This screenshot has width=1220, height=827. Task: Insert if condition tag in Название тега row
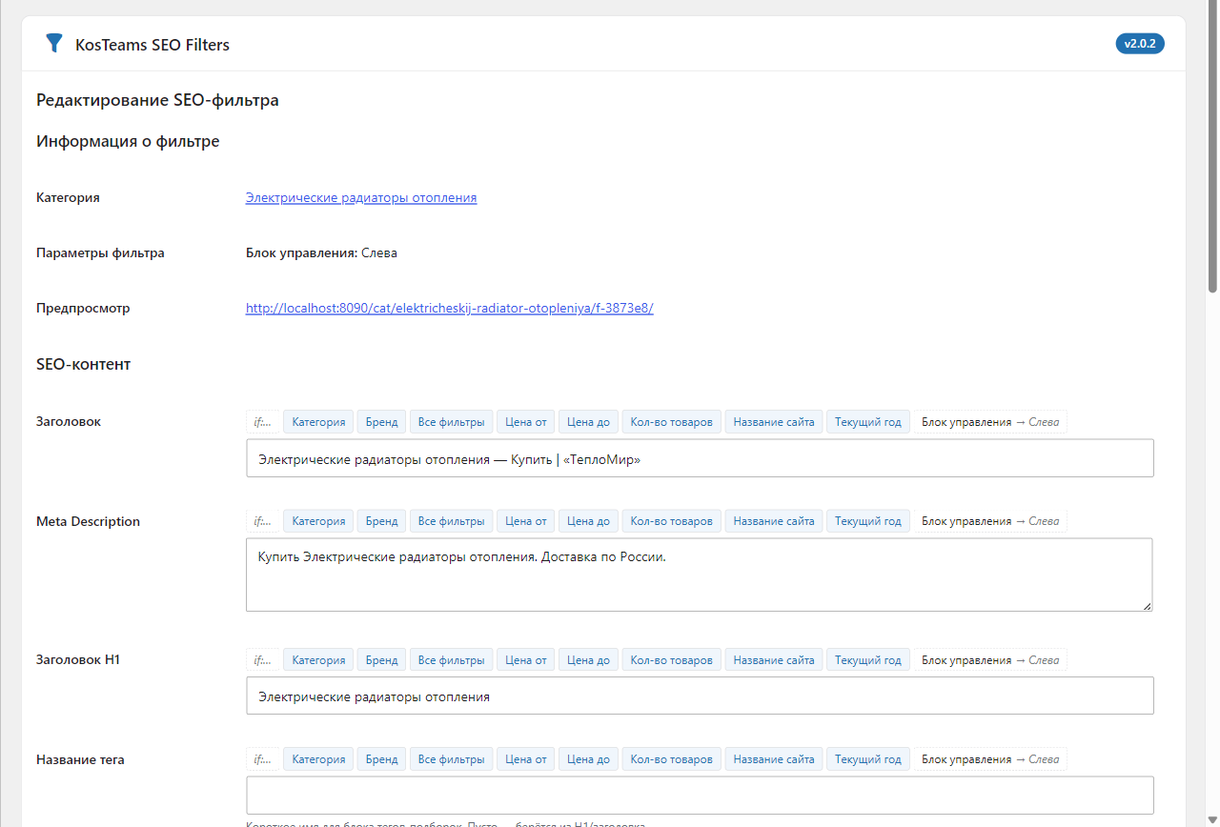click(x=263, y=759)
